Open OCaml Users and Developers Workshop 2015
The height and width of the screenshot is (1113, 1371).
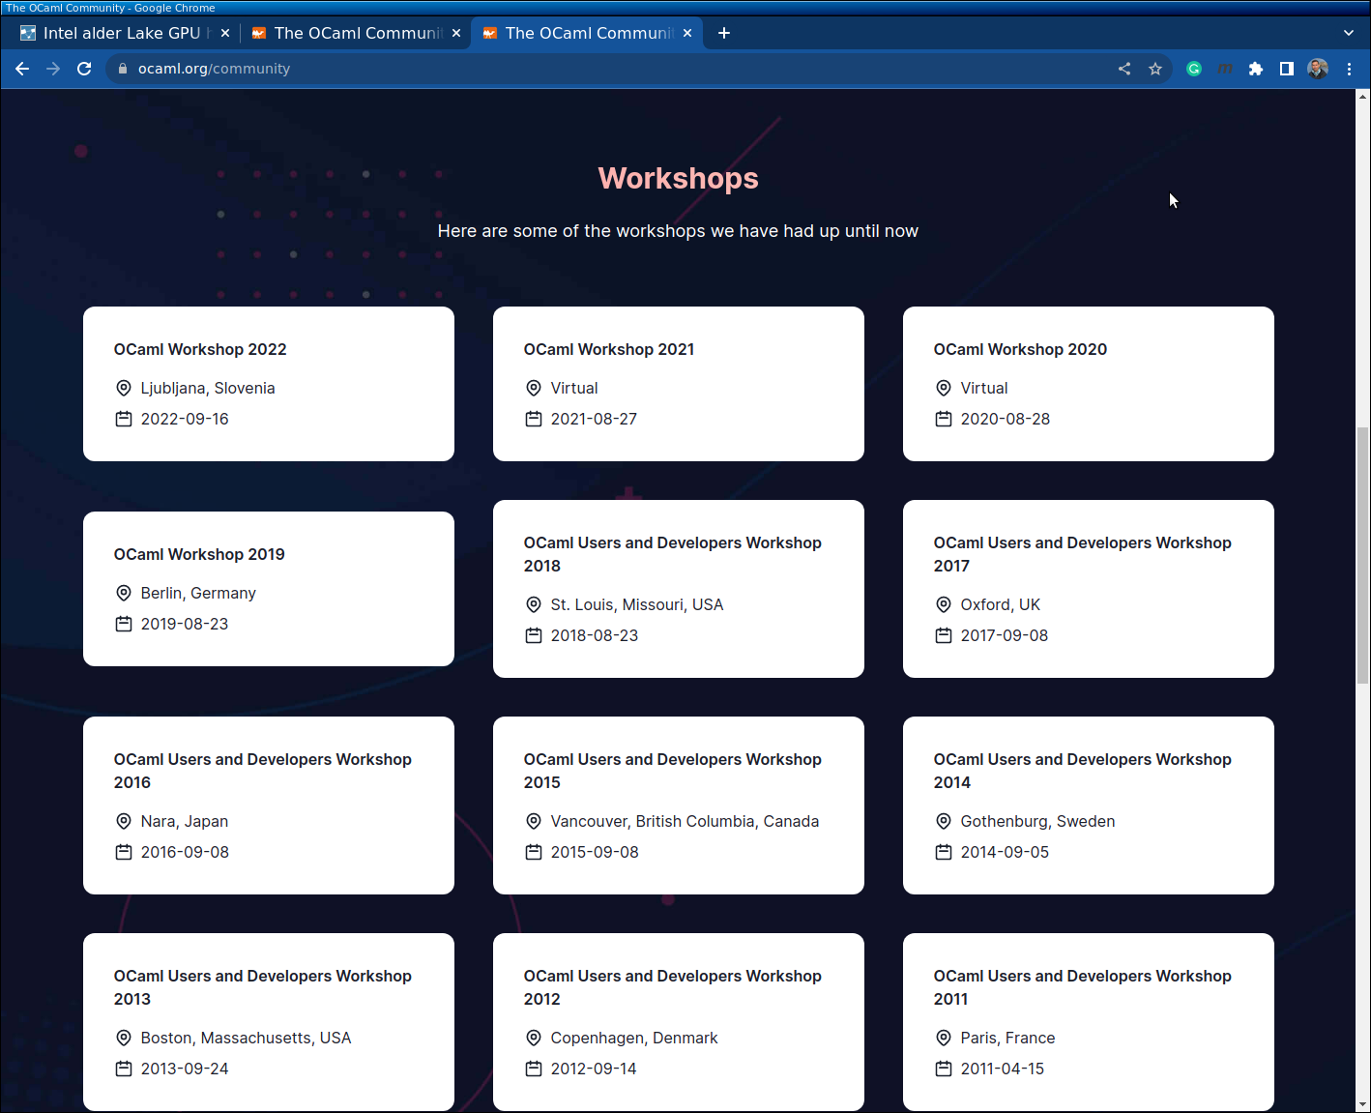tap(679, 805)
